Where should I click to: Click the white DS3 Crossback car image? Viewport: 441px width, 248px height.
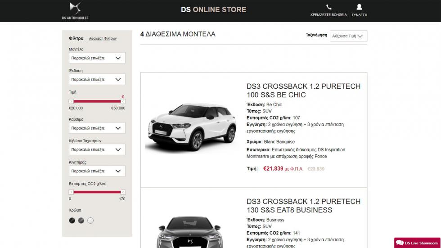pos(192,126)
